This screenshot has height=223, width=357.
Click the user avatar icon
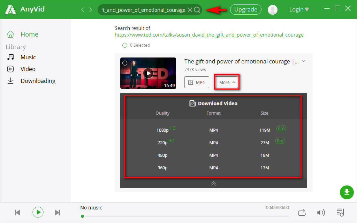(x=273, y=9)
